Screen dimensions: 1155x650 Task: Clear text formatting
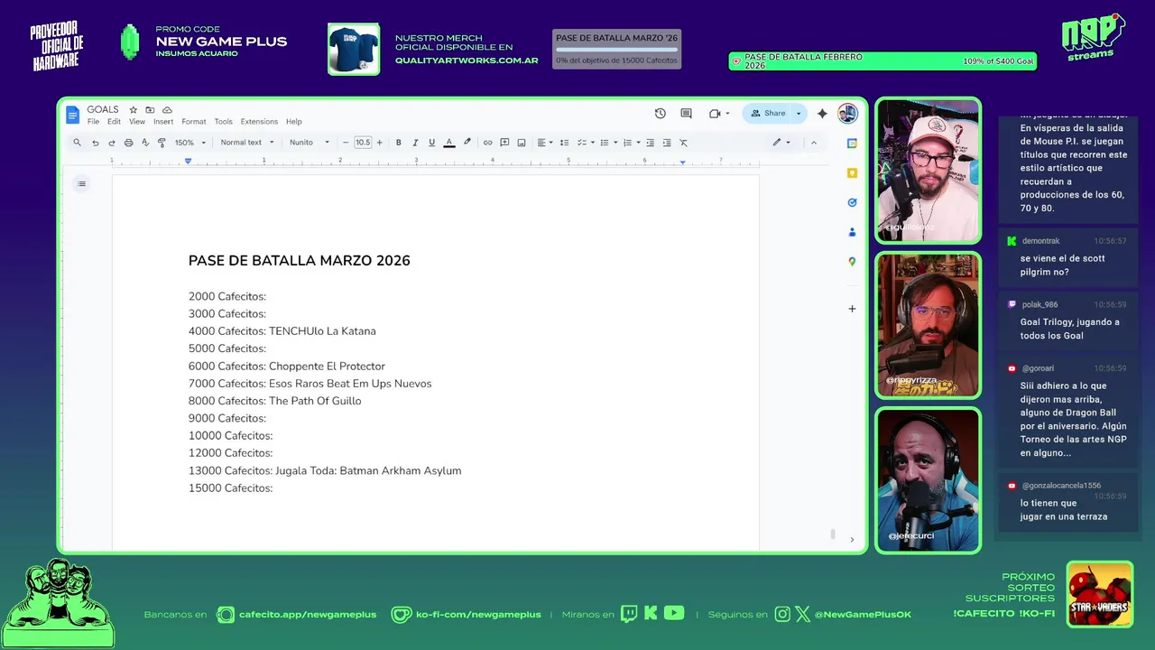click(683, 143)
